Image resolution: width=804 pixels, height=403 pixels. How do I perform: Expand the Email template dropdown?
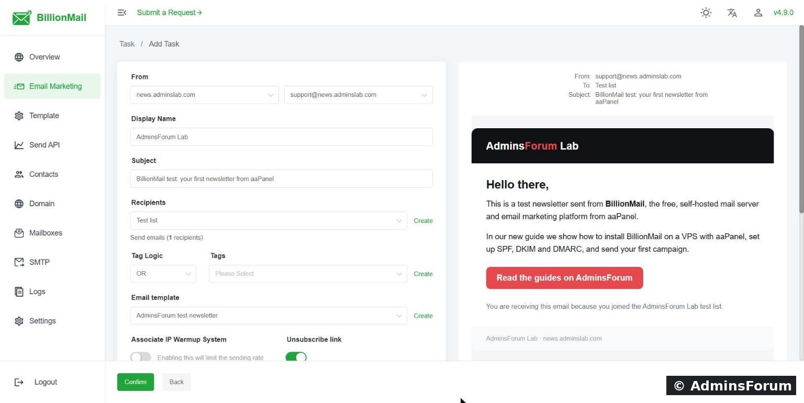(269, 316)
